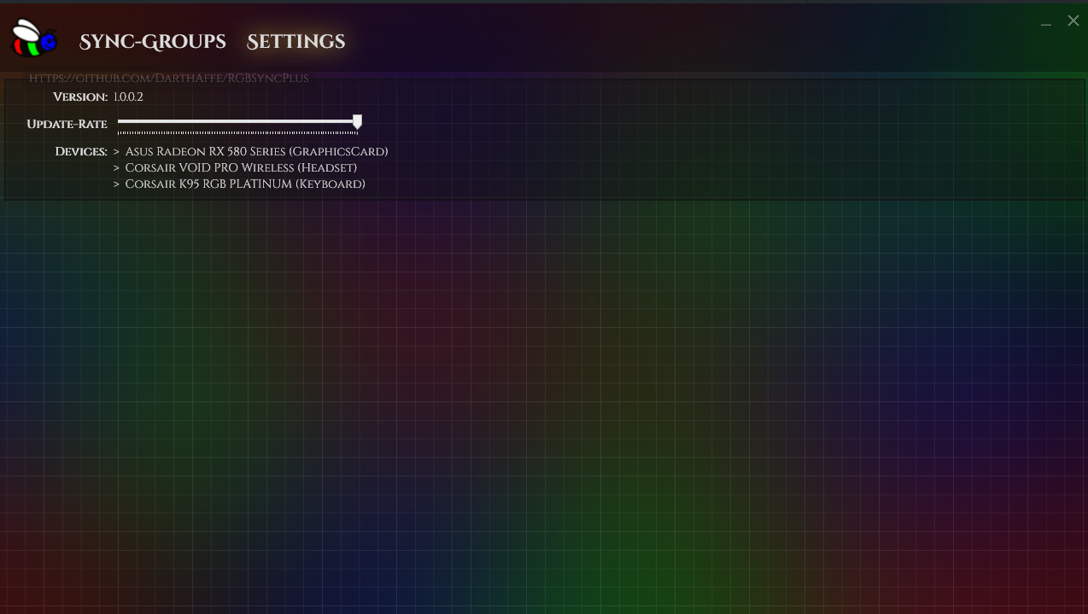Click the Version label
The width and height of the screenshot is (1088, 614).
79,96
